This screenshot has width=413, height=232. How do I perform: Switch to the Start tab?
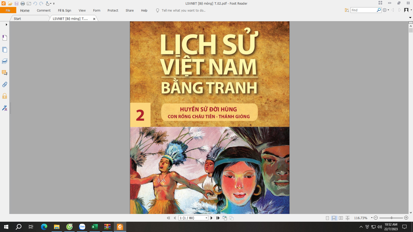(x=18, y=19)
